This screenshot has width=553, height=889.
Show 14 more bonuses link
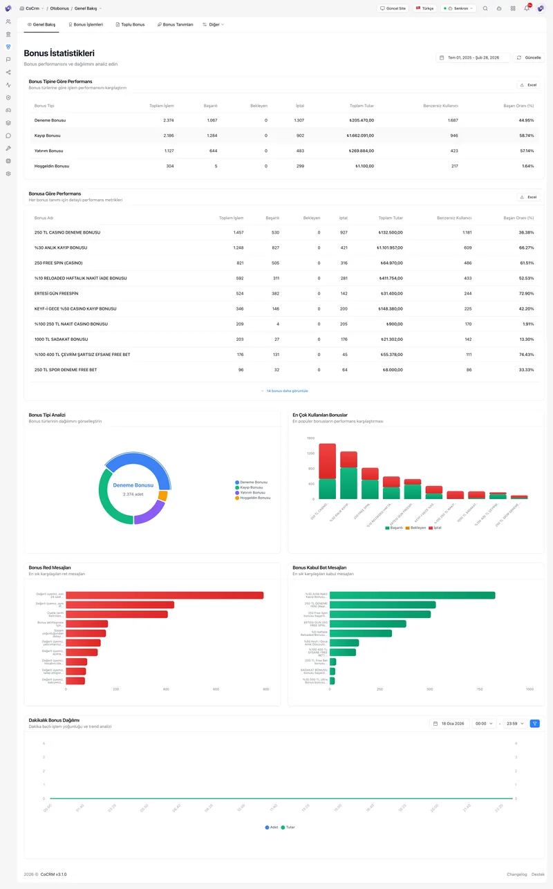click(x=285, y=391)
